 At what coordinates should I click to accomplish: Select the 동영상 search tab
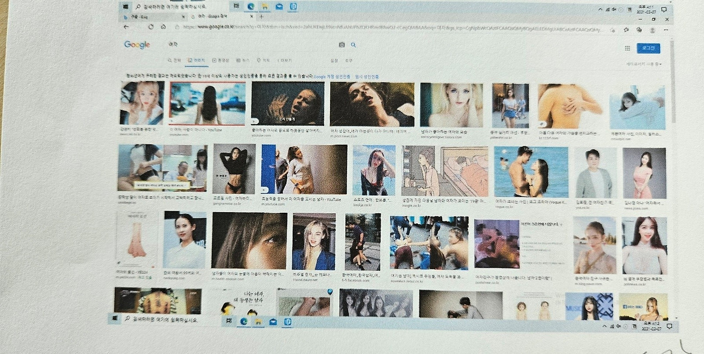(x=220, y=60)
